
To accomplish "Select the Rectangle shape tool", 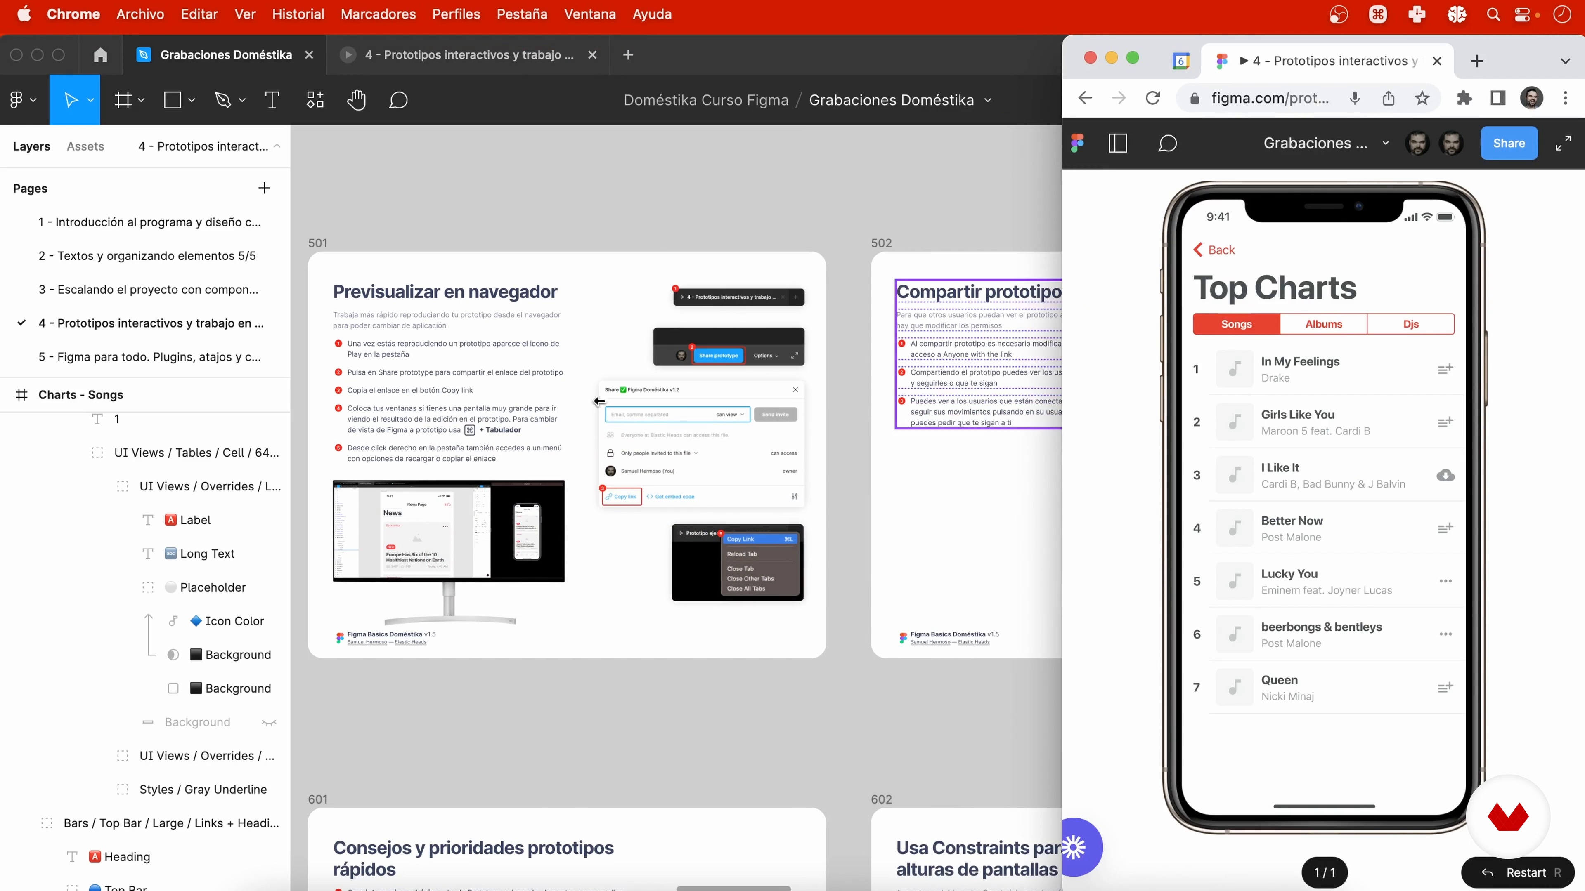I will 172,99.
